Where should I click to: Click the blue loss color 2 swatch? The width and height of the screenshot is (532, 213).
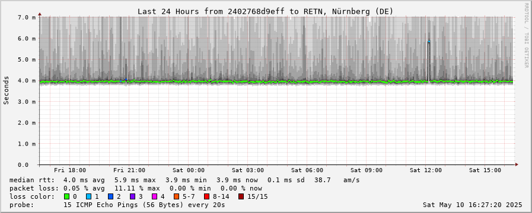[x=110, y=196]
